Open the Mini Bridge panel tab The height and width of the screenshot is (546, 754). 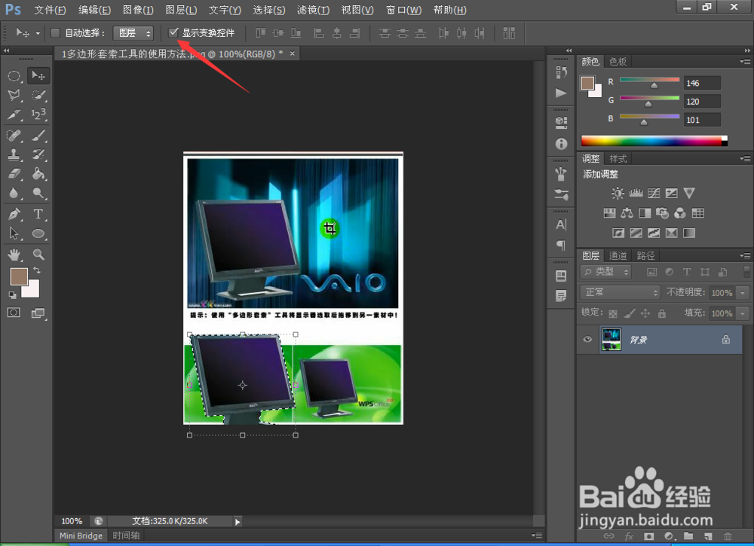pos(81,535)
